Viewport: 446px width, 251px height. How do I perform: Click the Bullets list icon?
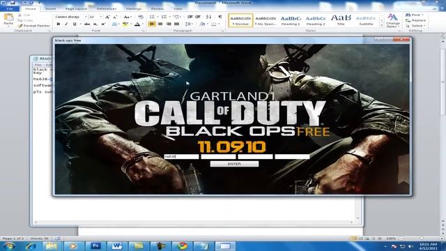(x=152, y=17)
